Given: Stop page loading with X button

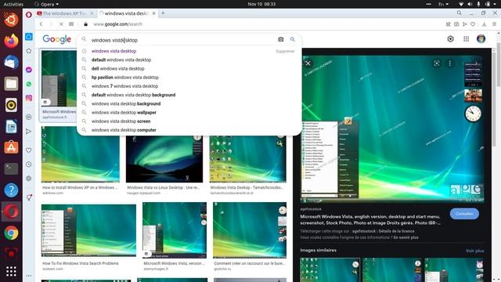Looking at the screenshot, I should (61, 24).
